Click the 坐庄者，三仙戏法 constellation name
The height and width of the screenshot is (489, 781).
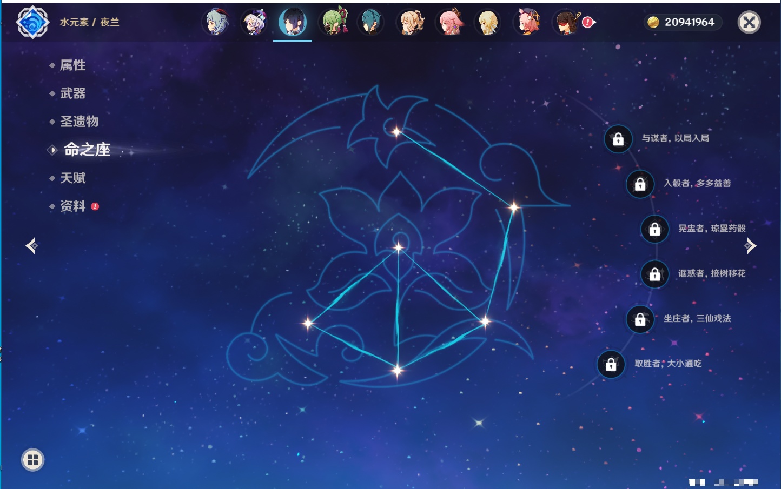click(x=697, y=319)
